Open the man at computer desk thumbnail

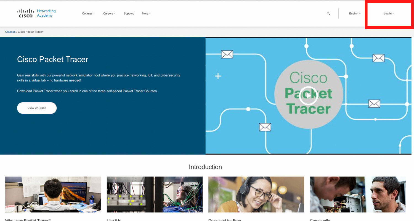point(53,194)
